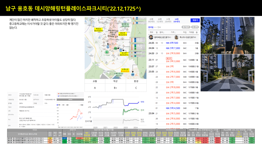Click the 매매 5억 7,000 transaction

coord(173,48)
